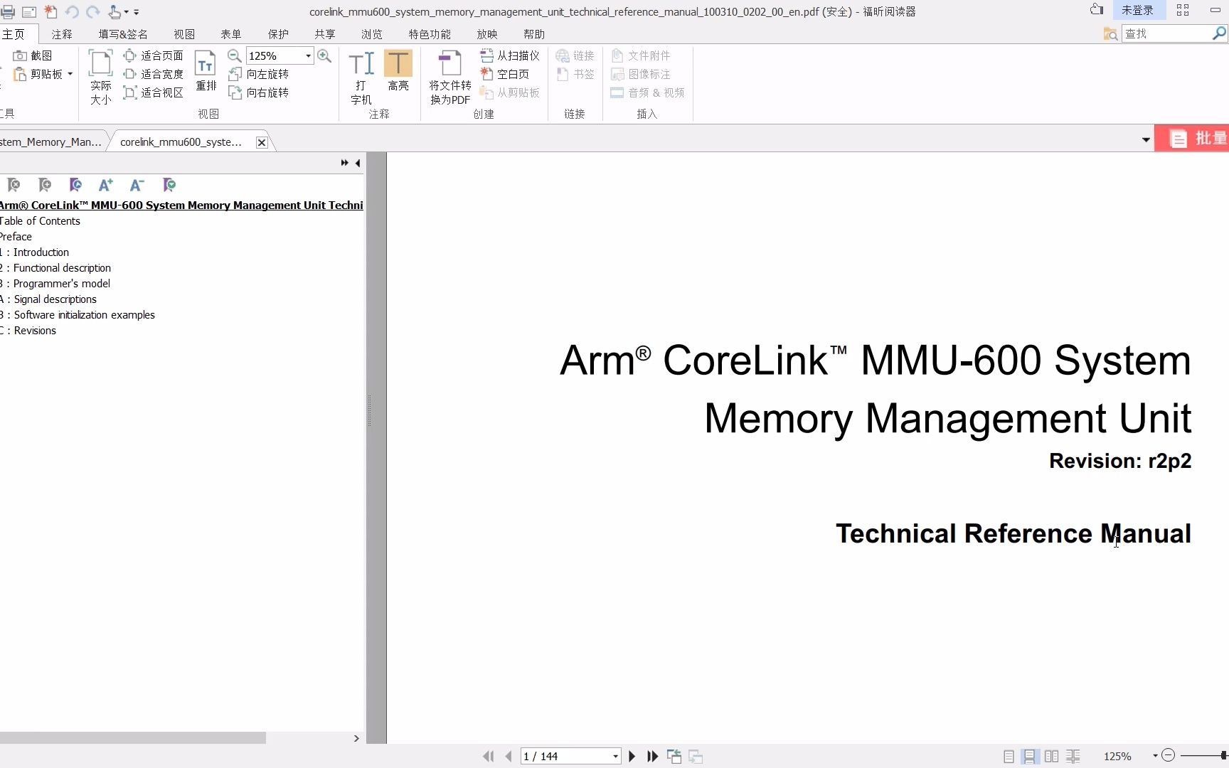
Task: Toggle the 高亮 highlight tool
Action: [398, 70]
